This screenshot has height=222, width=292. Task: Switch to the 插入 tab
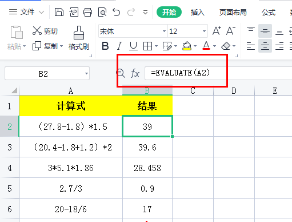pyautogui.click(x=198, y=13)
